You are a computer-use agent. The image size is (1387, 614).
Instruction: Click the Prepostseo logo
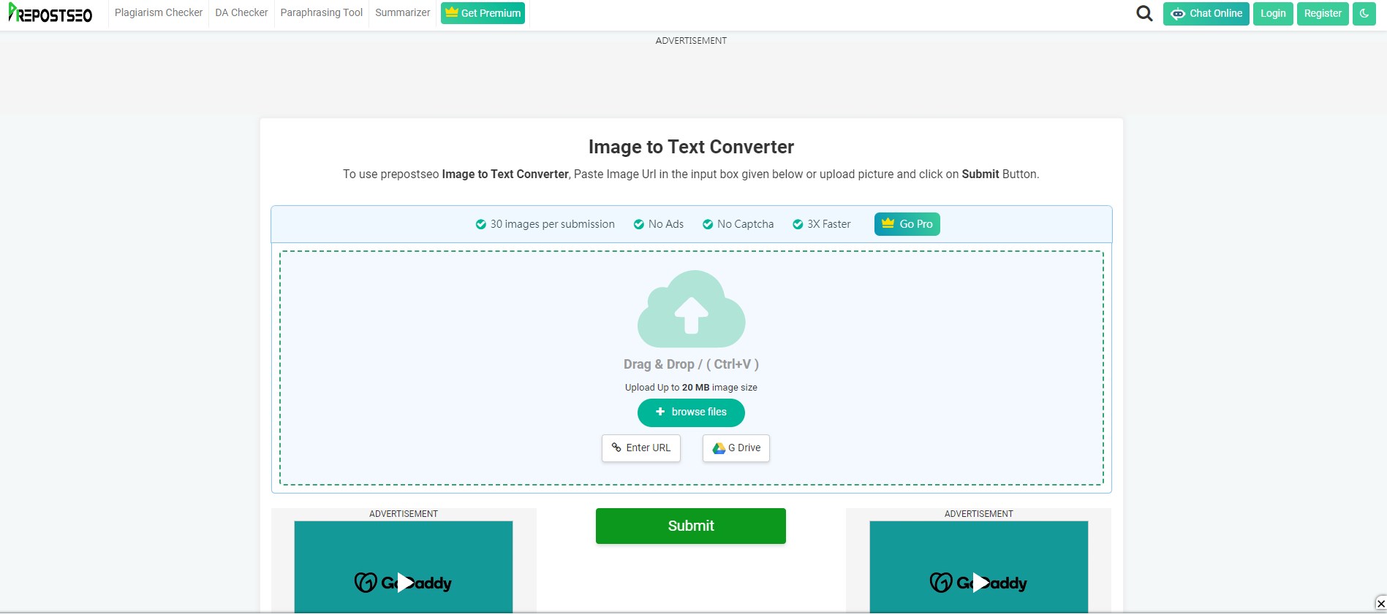click(50, 13)
